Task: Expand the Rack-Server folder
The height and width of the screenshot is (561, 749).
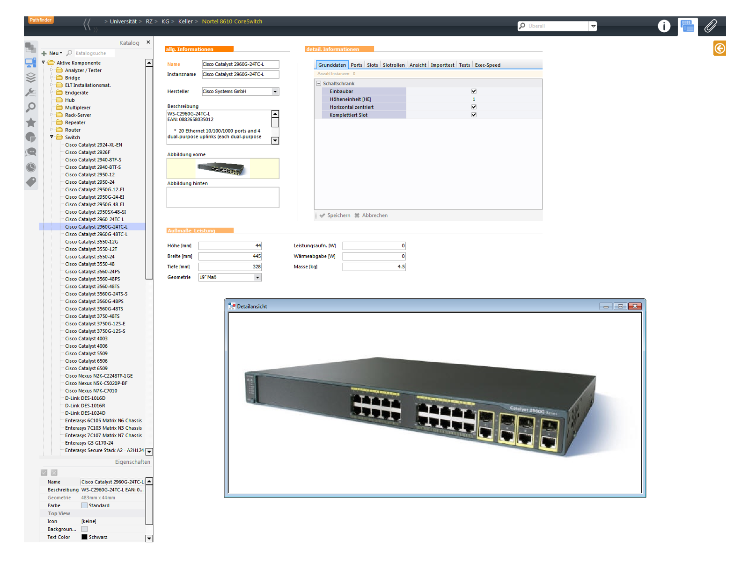Action: (51, 115)
